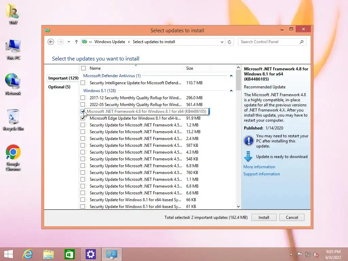The width and height of the screenshot is (348, 261).
Task: Open PC Settings gear on taskbar
Action: (x=90, y=254)
